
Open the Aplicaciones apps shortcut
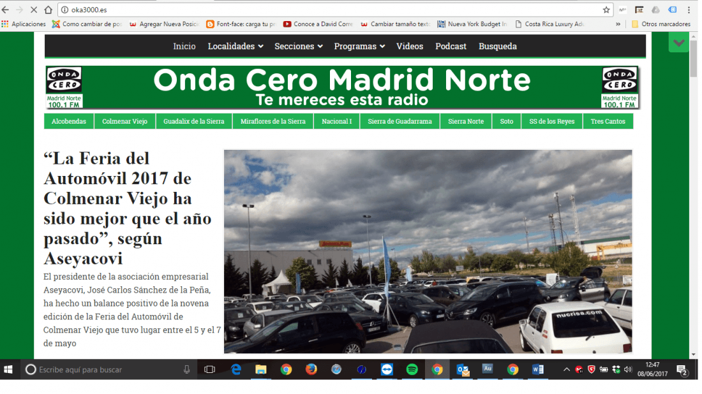[x=24, y=24]
